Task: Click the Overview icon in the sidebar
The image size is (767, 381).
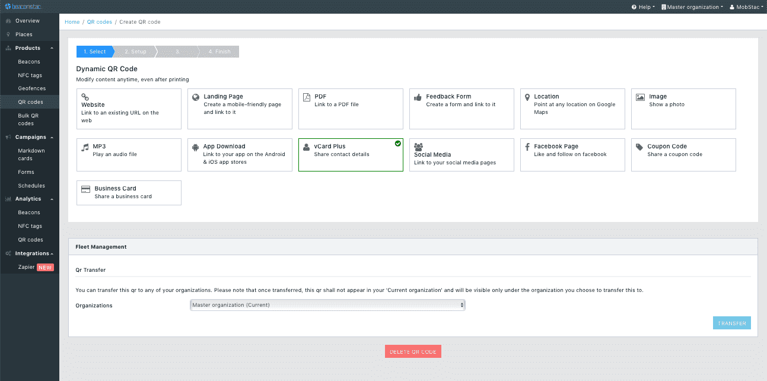Action: point(8,21)
